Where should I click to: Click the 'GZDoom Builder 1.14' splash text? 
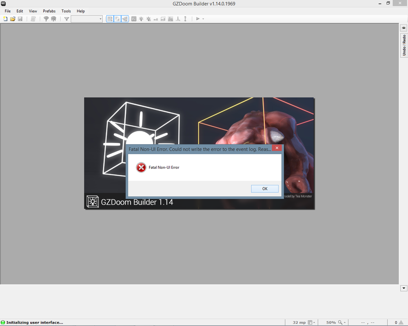[x=137, y=202]
